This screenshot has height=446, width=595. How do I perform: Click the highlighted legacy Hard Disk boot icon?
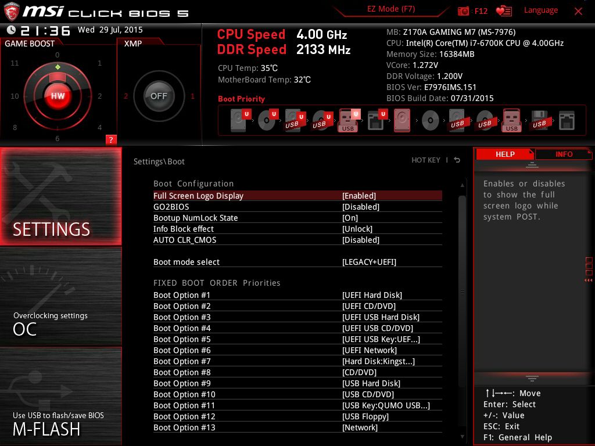[x=402, y=120]
